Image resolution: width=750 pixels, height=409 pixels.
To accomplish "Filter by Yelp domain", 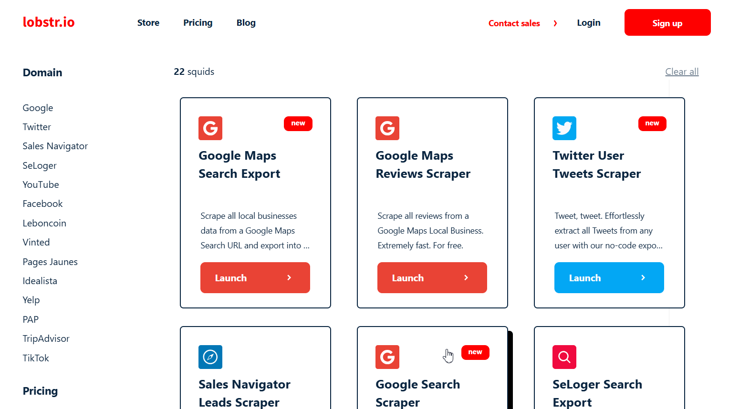I will coord(31,300).
